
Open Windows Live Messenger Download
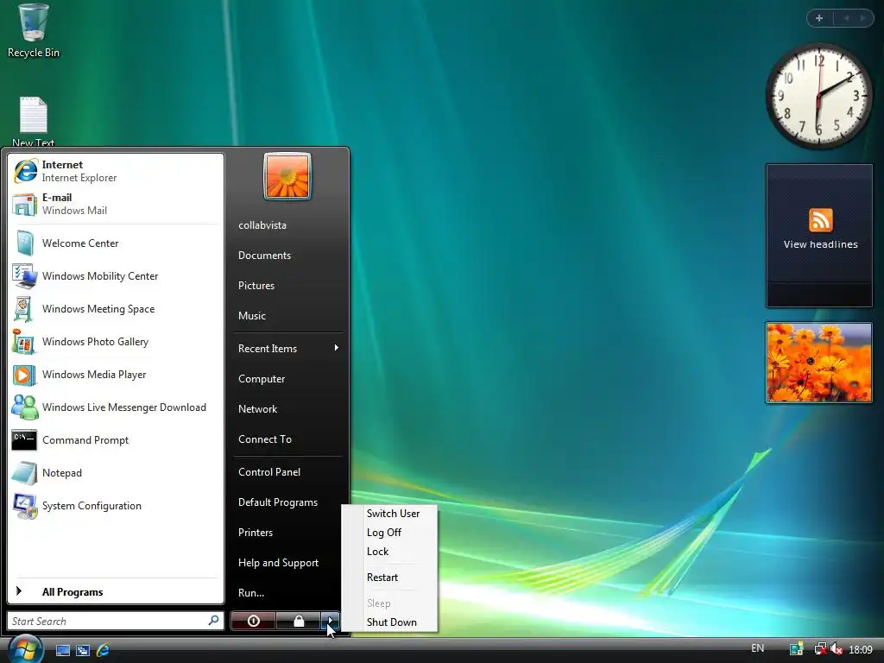(x=116, y=407)
